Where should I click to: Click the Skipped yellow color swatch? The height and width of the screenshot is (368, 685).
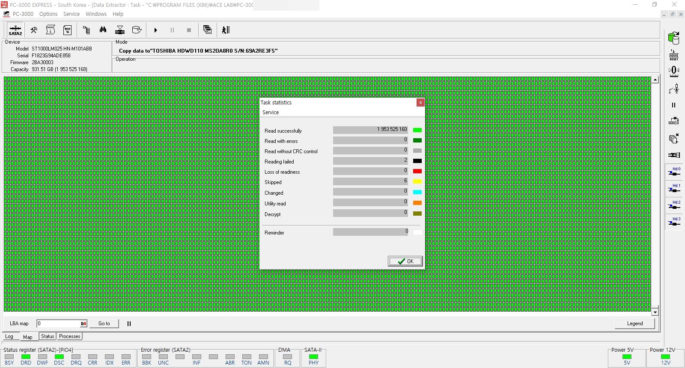pyautogui.click(x=417, y=181)
